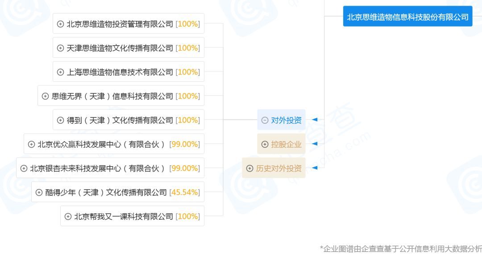Expand 上海思维造物信息技术有限公司 plus icon
The width and height of the screenshot is (482, 264).
point(60,72)
